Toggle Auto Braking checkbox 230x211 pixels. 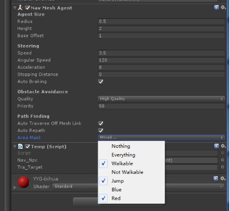click(100, 81)
